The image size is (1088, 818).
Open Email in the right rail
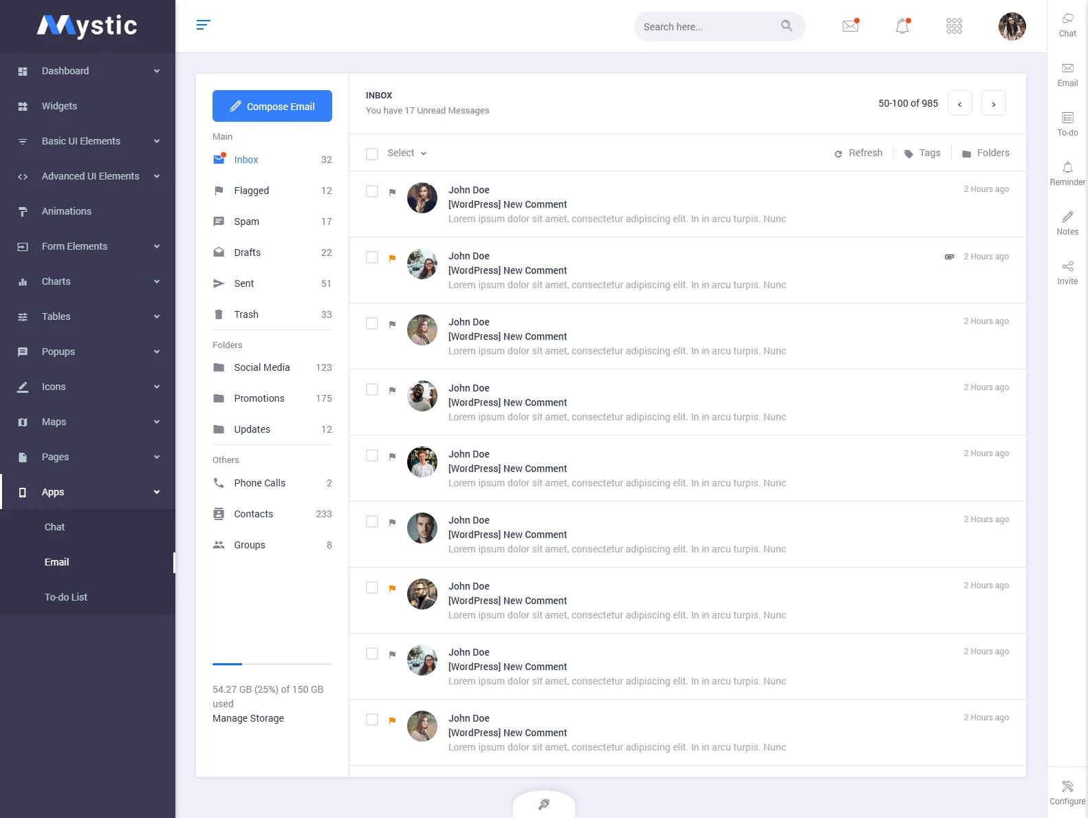[x=1067, y=75]
